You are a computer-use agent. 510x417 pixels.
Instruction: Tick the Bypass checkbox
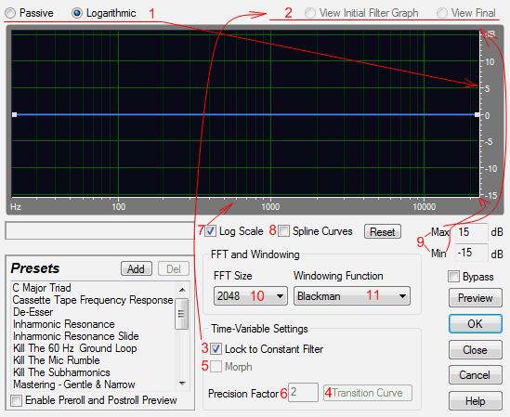(453, 277)
